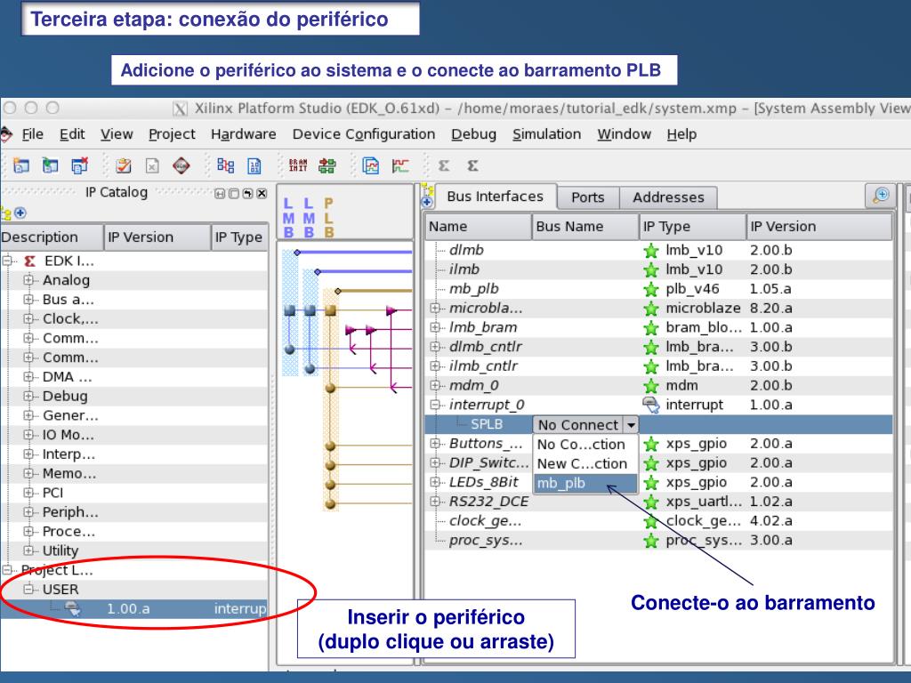Expand the lmb_bram instance row
This screenshot has width=911, height=683.
434,327
